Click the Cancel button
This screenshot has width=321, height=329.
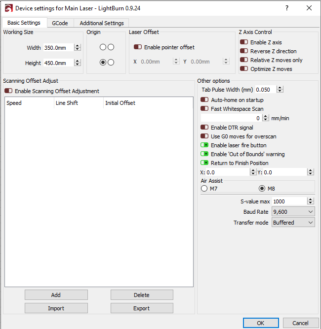click(301, 323)
